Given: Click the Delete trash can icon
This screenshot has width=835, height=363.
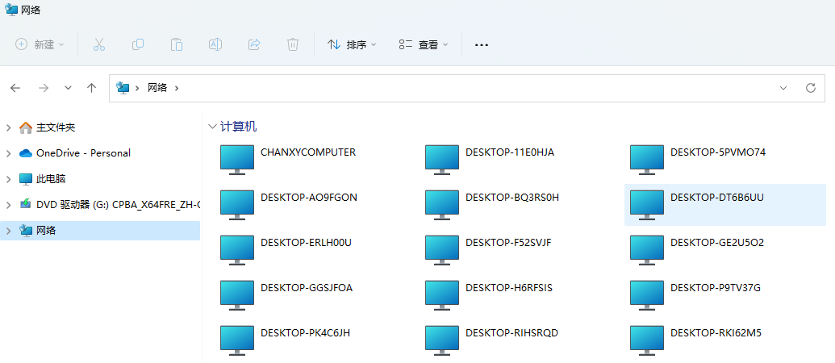Looking at the screenshot, I should (x=292, y=44).
